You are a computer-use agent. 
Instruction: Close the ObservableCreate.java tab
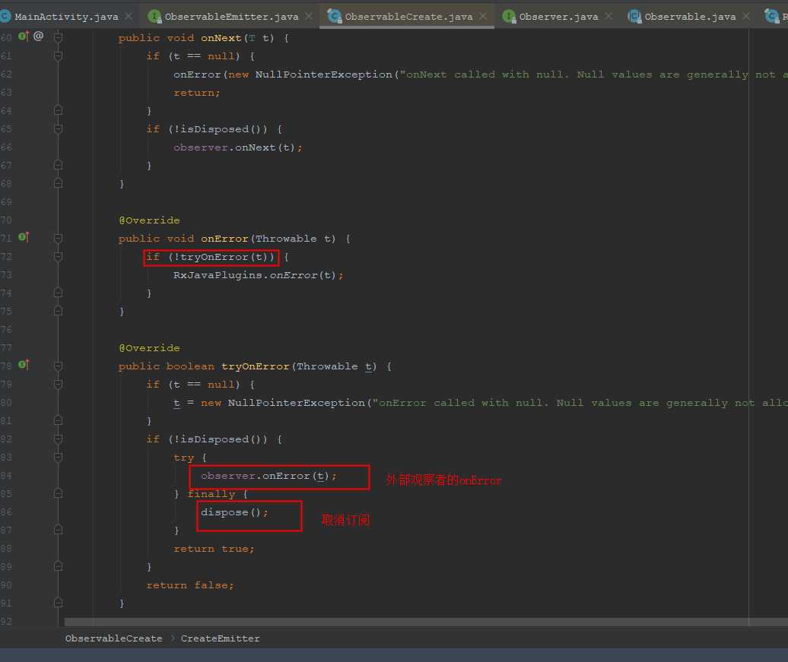[482, 17]
